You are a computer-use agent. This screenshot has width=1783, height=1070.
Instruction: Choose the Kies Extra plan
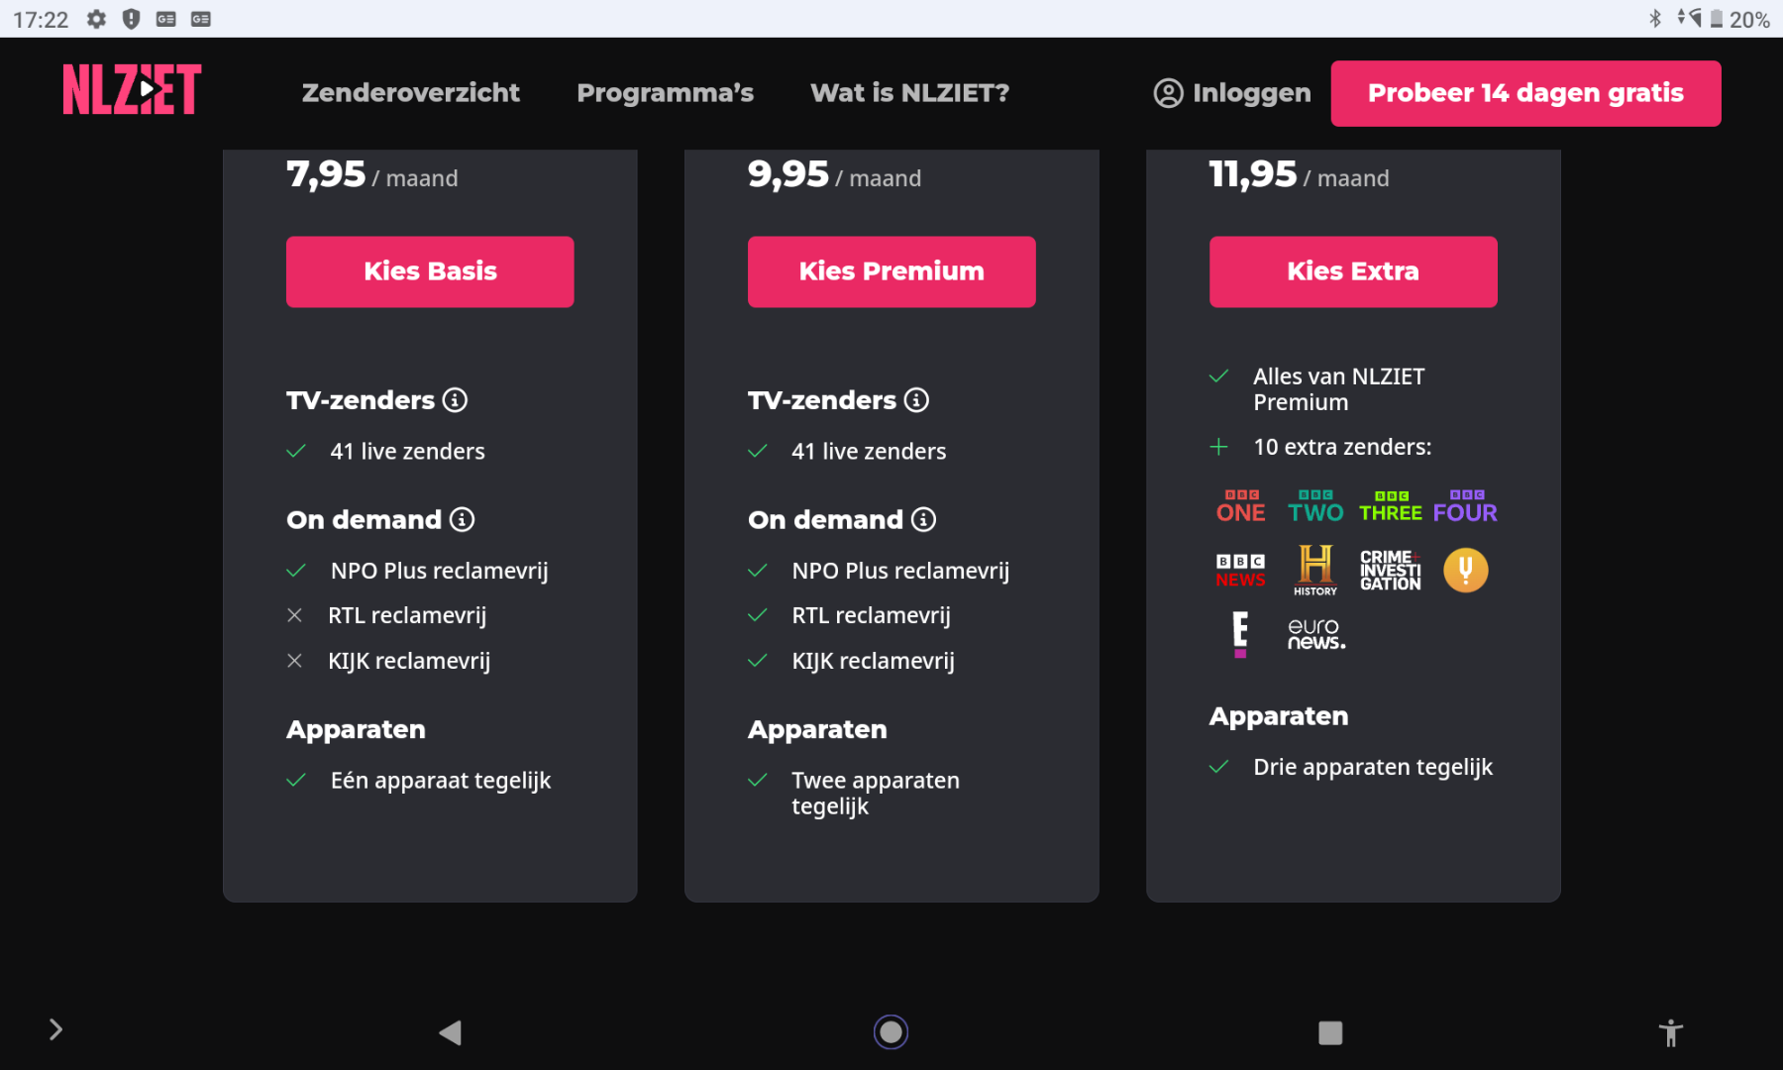1353,271
